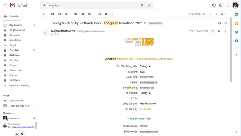Toggle the importance marker beside the subject
Image resolution: width=241 pixels, height=136 pixels.
click(x=145, y=23)
